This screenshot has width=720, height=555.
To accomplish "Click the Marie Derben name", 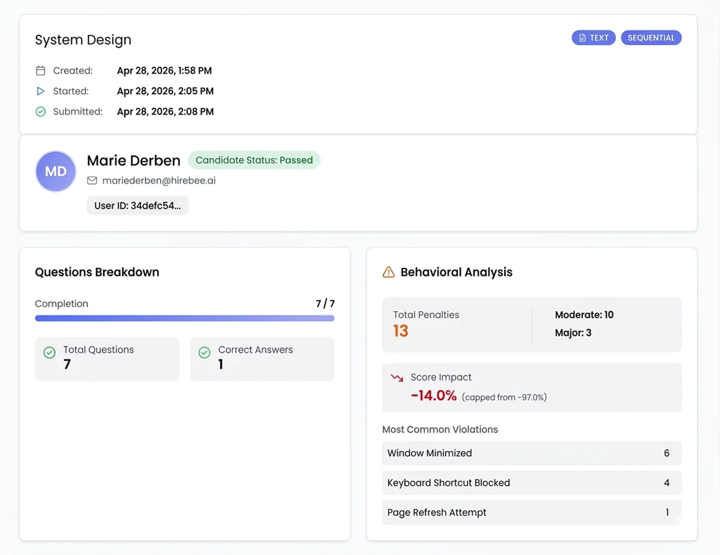I will click(133, 161).
